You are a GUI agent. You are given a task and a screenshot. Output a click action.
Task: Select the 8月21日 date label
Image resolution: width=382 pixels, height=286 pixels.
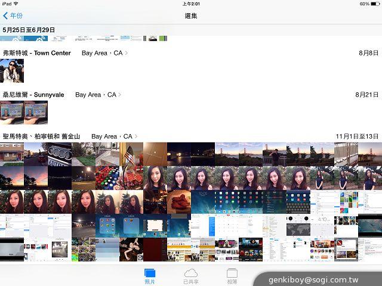click(x=366, y=95)
